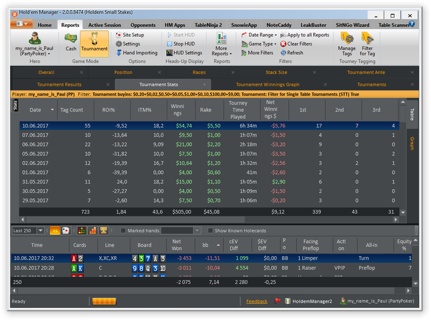Open the Game Type dropdown

coord(259,44)
